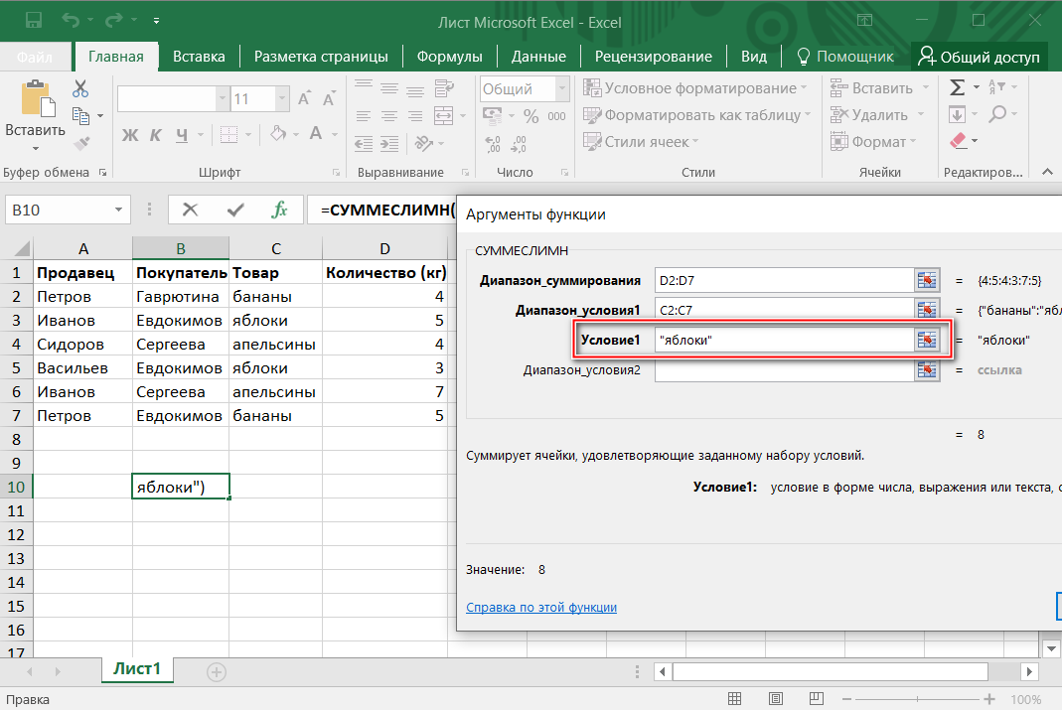Click the horizontal scrollbar track
The width and height of the screenshot is (1062, 710).
(830, 671)
